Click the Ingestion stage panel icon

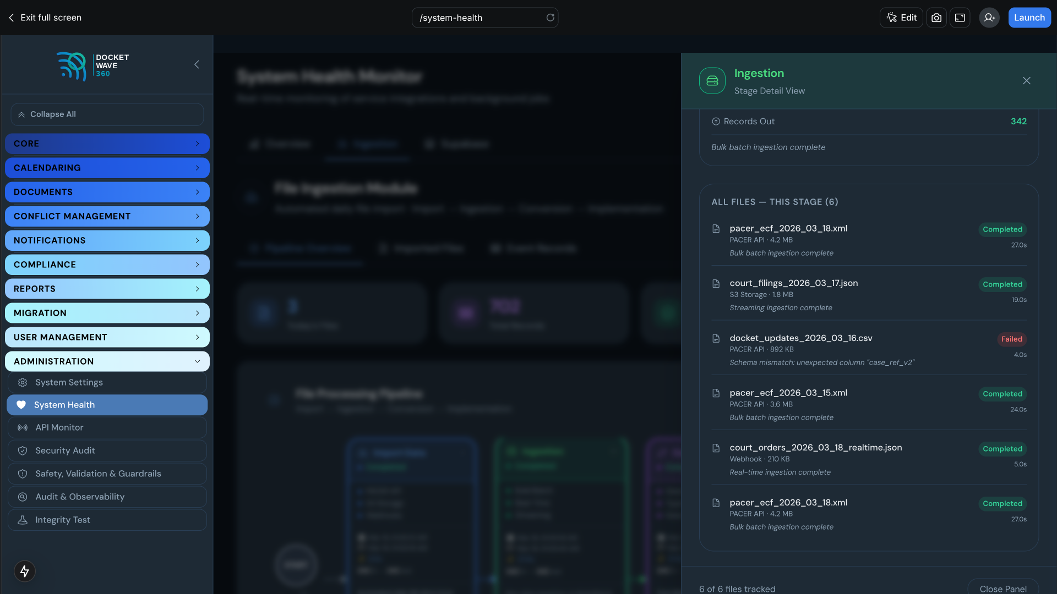pyautogui.click(x=712, y=81)
